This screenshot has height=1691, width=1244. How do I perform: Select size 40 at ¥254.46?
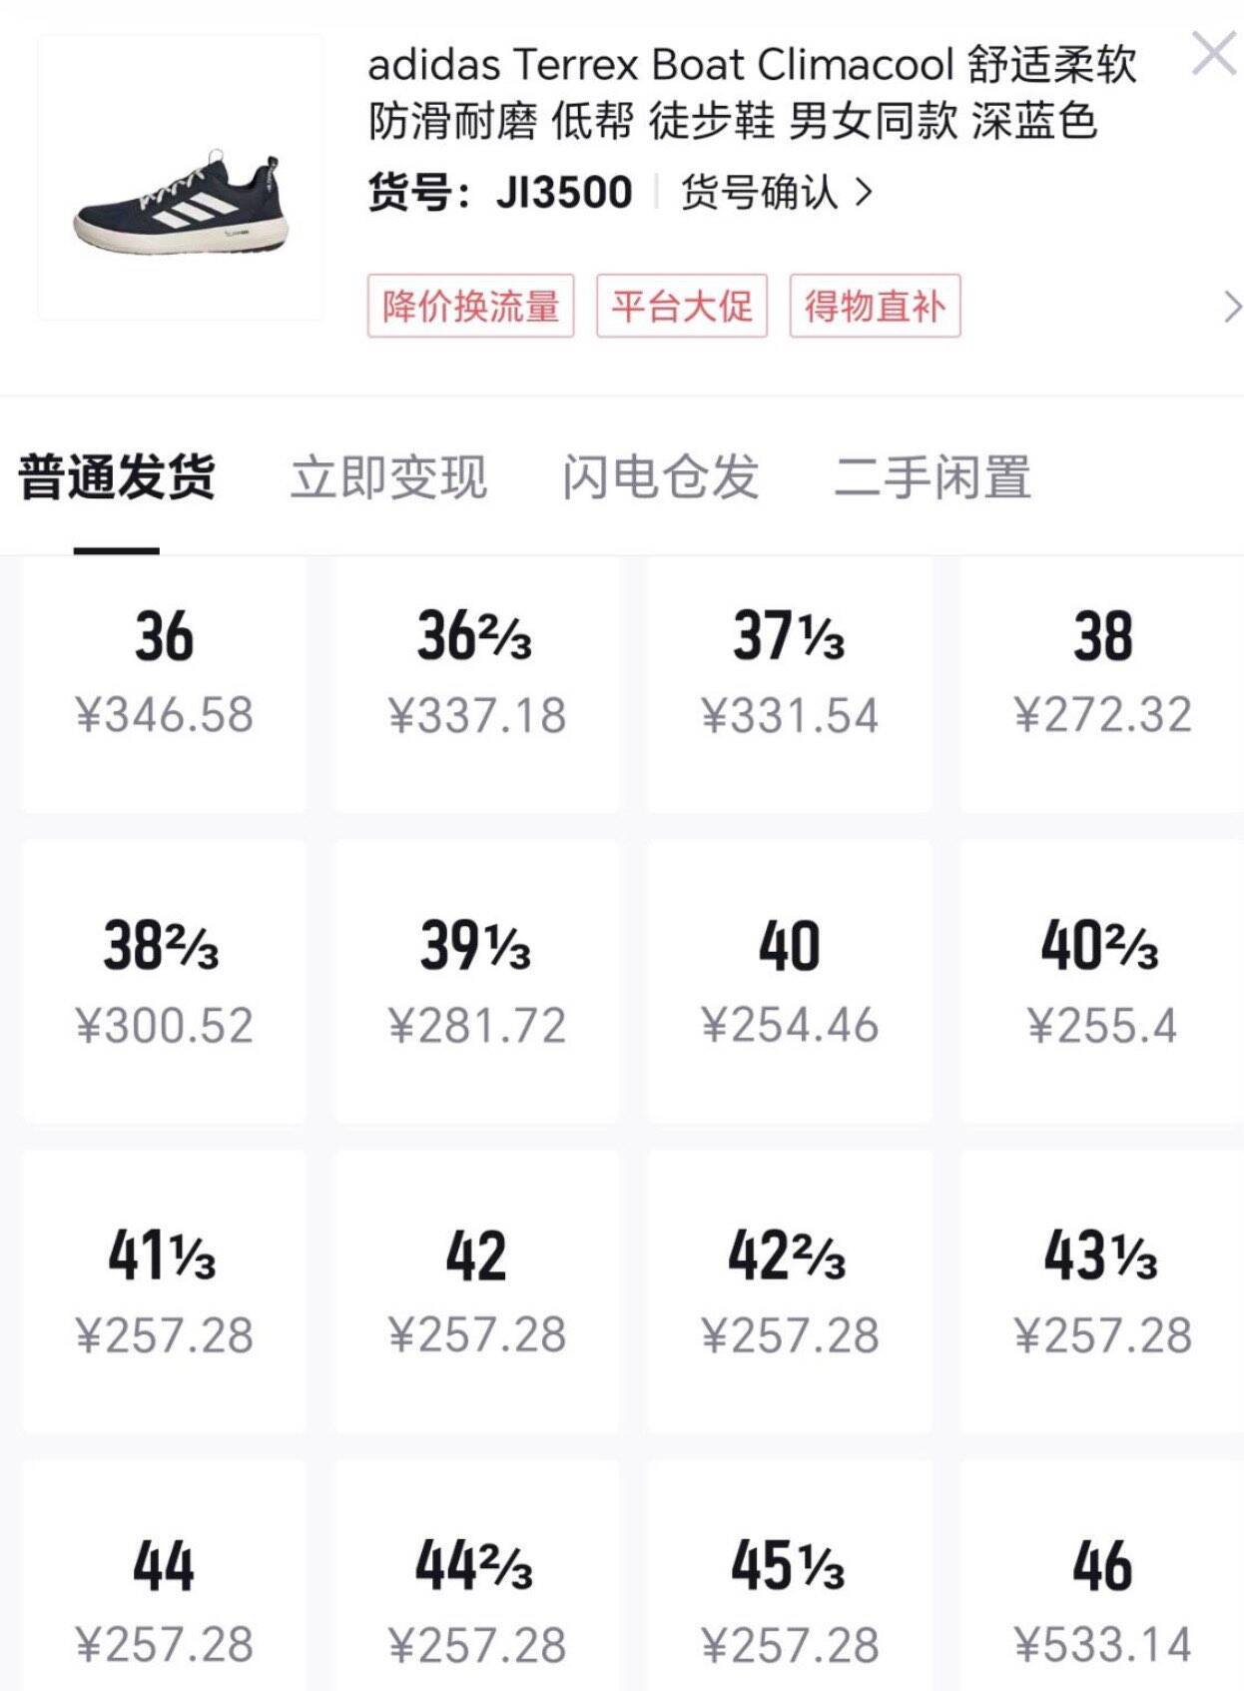[x=790, y=982]
